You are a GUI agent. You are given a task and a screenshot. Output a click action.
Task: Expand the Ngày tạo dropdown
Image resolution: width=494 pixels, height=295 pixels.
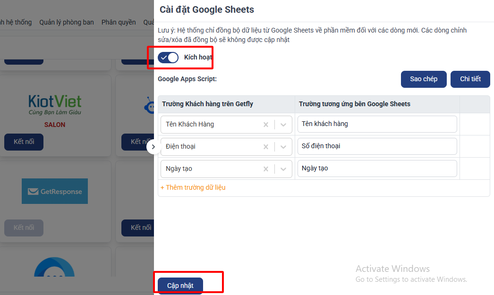pyautogui.click(x=283, y=169)
